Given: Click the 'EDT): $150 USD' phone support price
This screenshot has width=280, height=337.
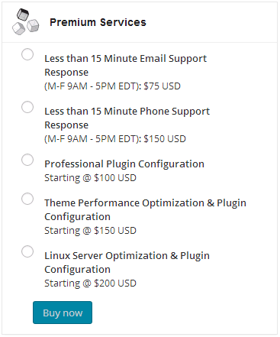Looking at the screenshot, I should (x=153, y=139).
